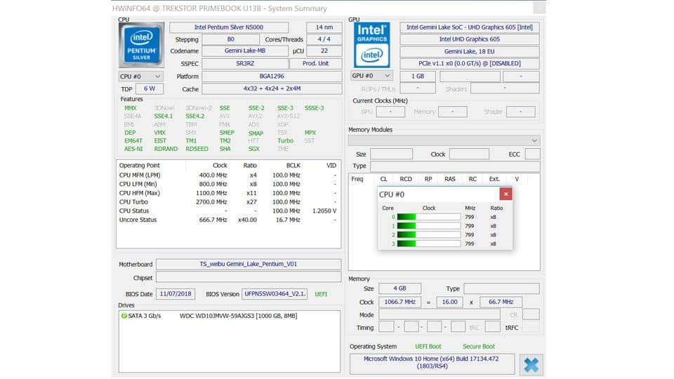Open the CPU #0 selector dropdown
The height and width of the screenshot is (379, 674).
pos(140,77)
